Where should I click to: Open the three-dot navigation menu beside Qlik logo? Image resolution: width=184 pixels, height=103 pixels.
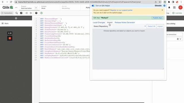pyautogui.click(x=16, y=7)
